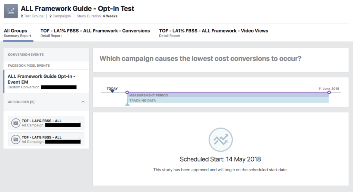Click the 11 June 2018 end circle
This screenshot has width=353, height=192.
329,93
